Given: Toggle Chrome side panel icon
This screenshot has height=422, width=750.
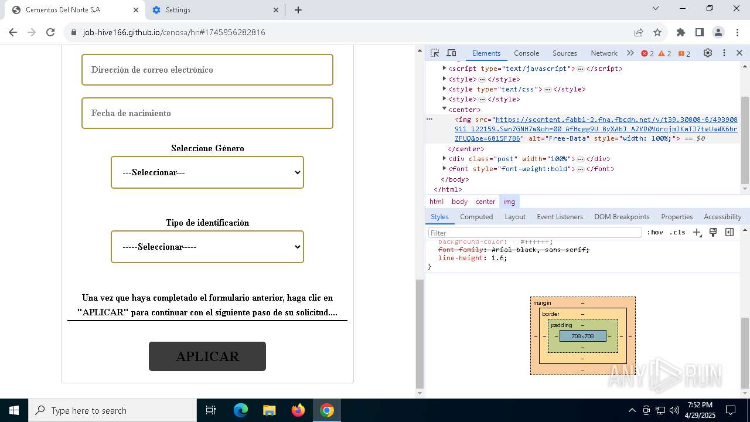Looking at the screenshot, I should (700, 32).
